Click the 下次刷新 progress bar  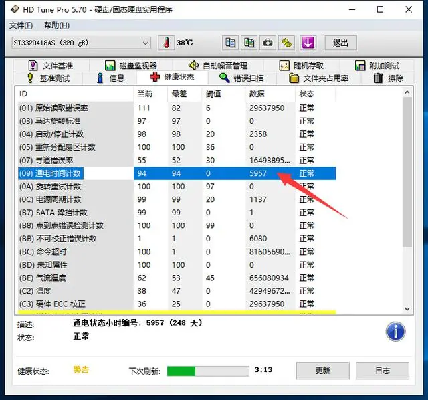coord(208,371)
